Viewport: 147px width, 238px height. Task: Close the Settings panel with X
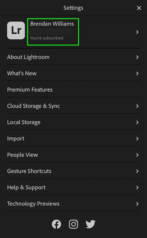point(139,8)
